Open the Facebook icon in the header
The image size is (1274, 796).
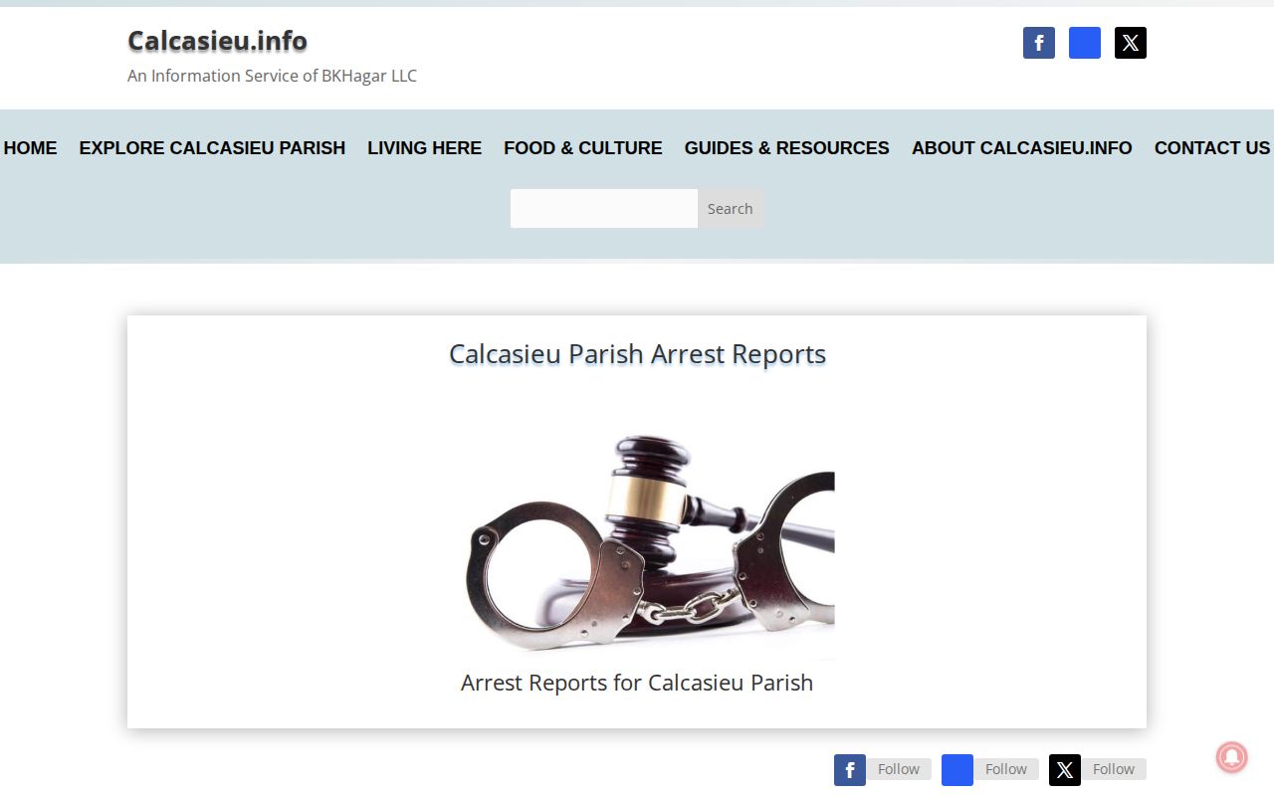coord(1039,43)
